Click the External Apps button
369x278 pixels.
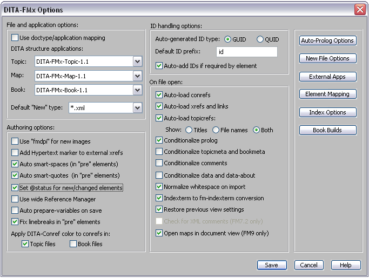(327, 77)
